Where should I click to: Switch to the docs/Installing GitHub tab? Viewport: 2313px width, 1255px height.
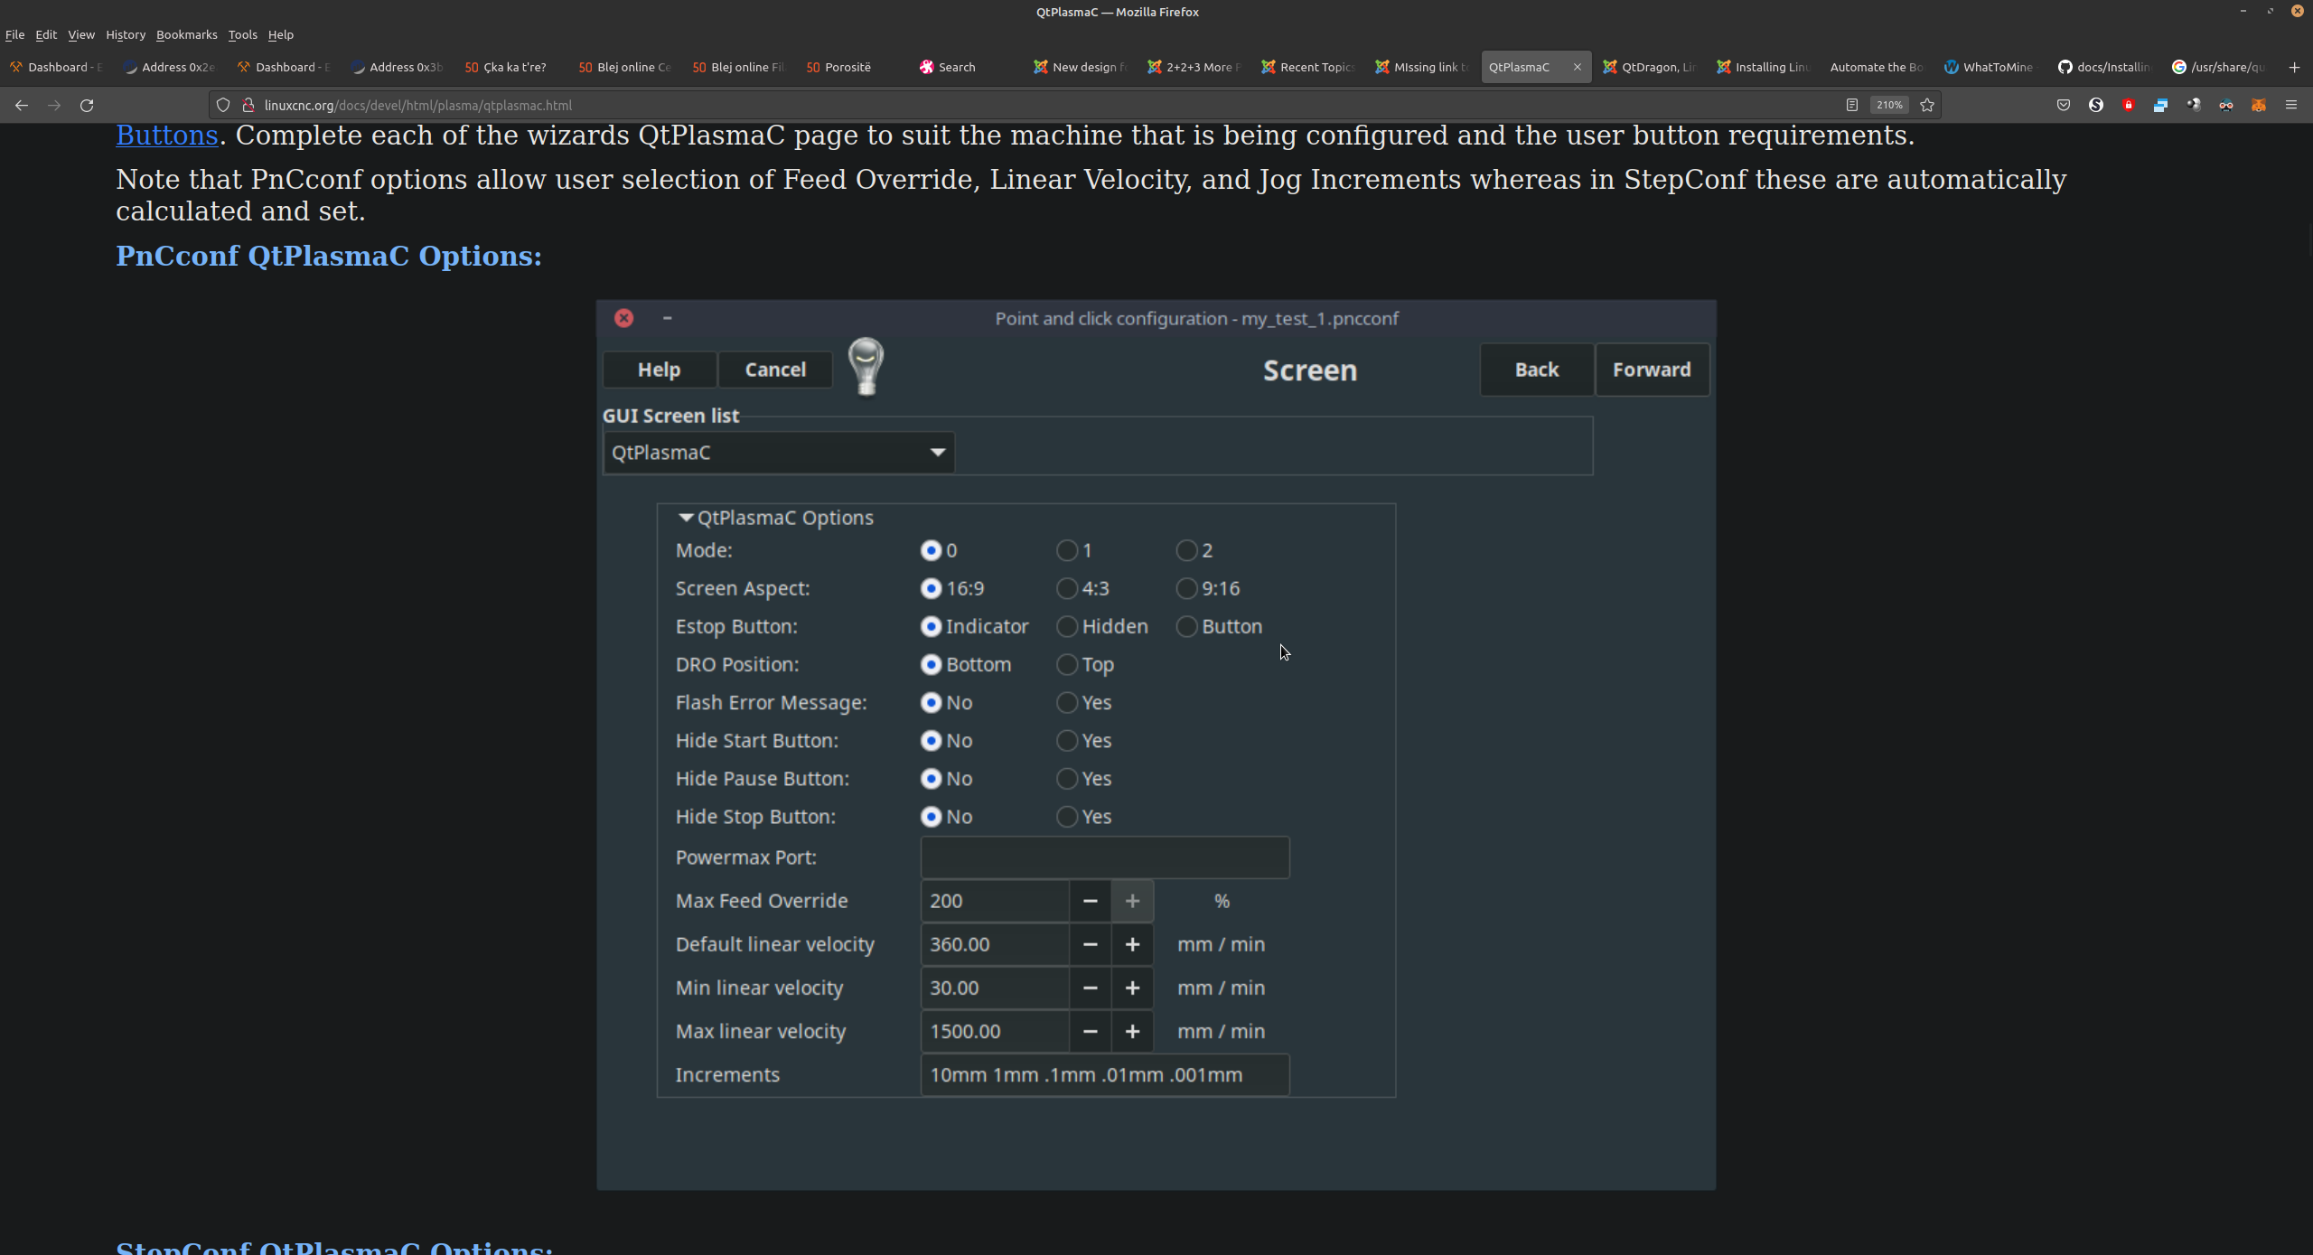coord(2105,67)
